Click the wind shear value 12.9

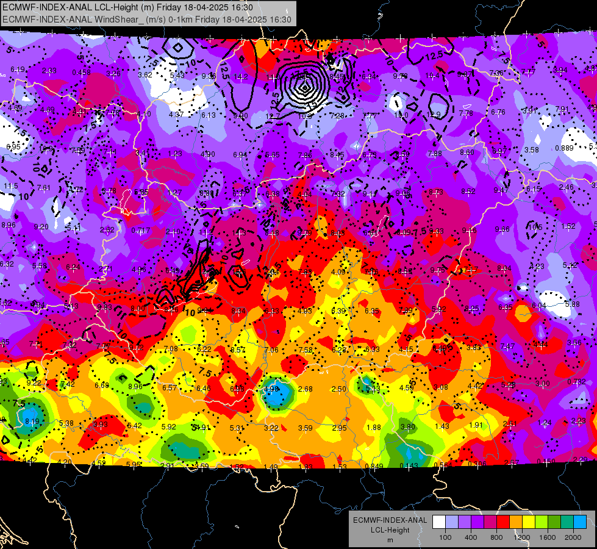(434, 115)
